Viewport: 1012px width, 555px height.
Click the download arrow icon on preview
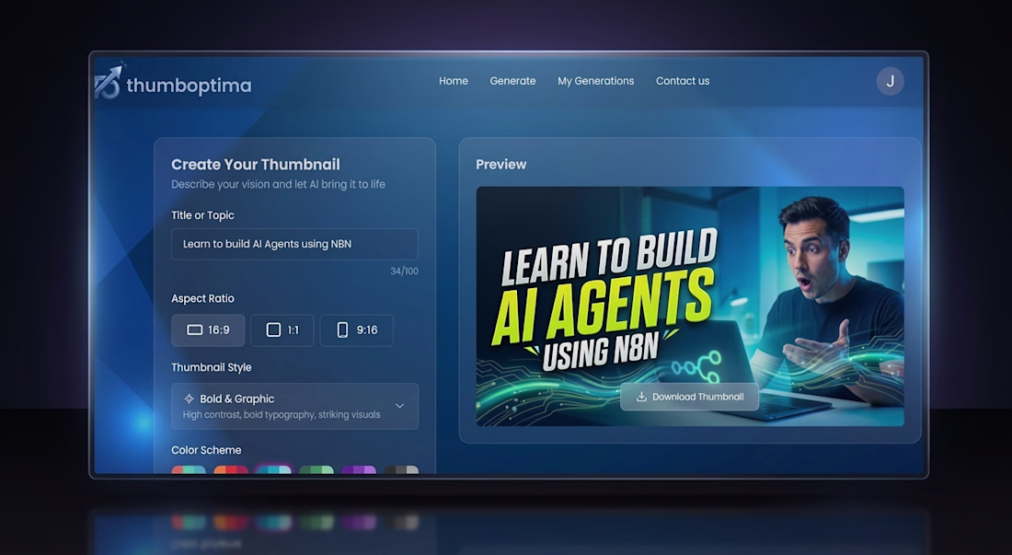point(641,397)
